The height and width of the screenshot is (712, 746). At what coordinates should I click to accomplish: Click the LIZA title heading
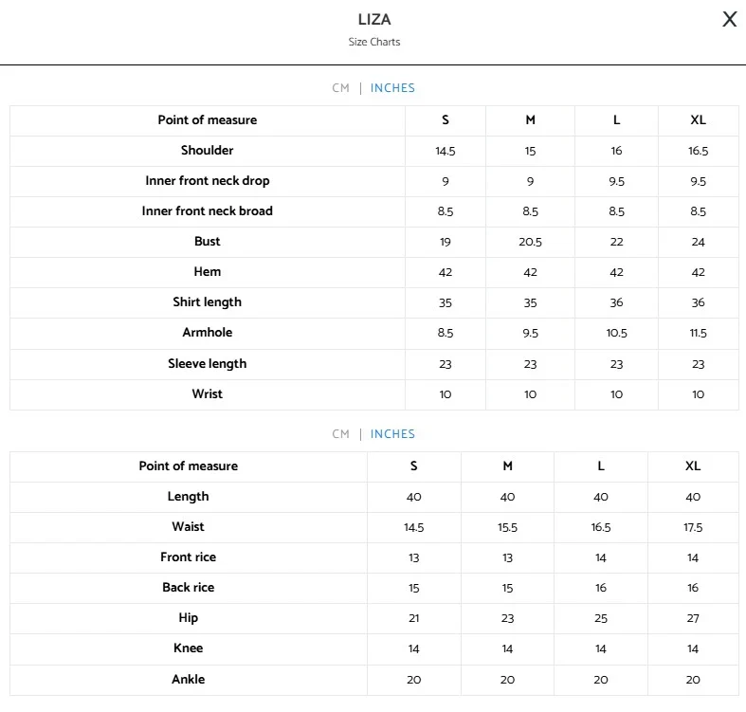click(x=374, y=20)
